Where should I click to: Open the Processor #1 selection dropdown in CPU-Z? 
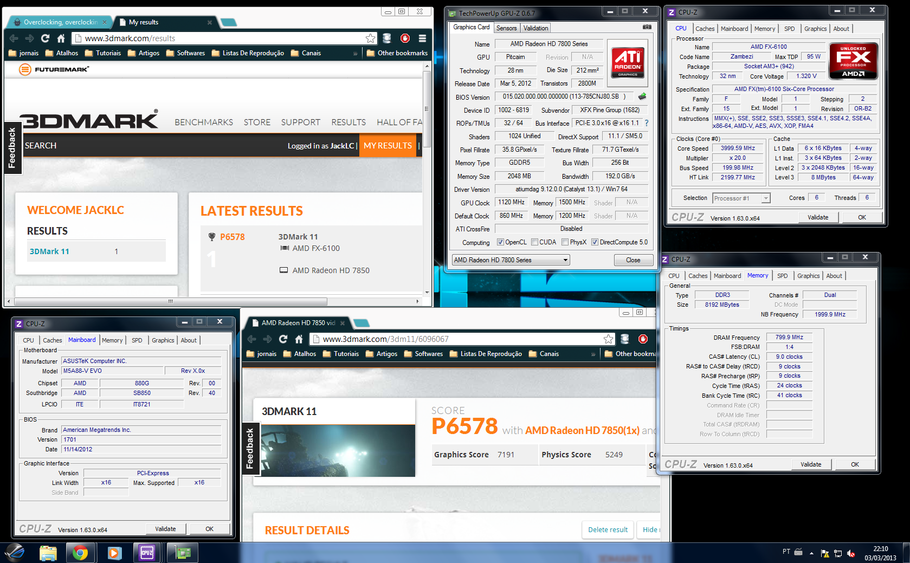[x=741, y=198]
